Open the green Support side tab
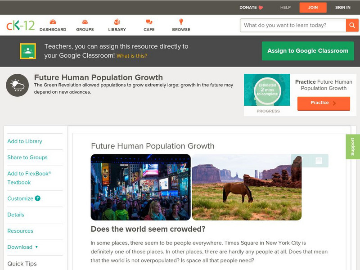Screen dimensions: 360x270 coord(353,147)
